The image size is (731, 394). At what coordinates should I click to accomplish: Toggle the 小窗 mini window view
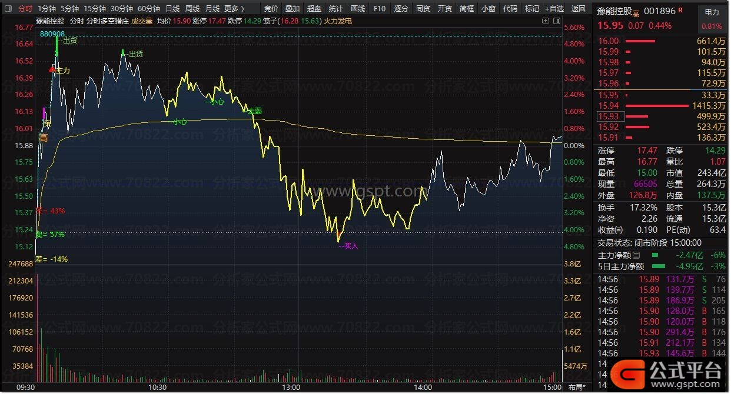click(488, 8)
